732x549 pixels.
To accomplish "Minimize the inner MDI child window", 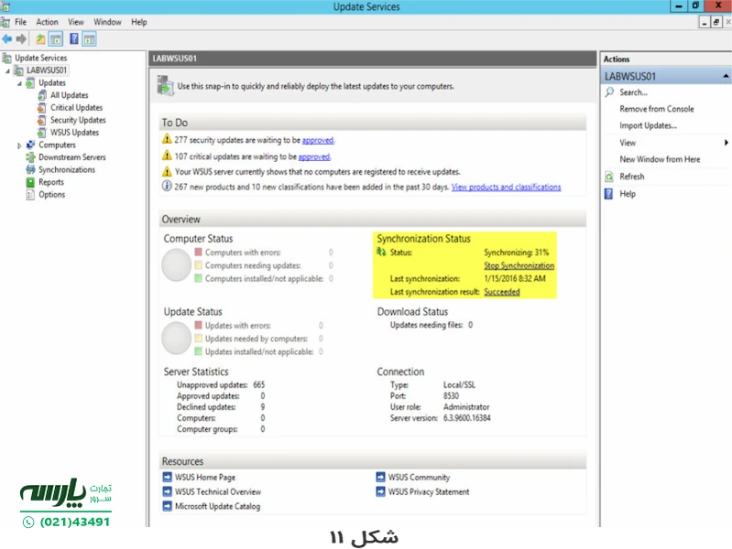I will tap(705, 22).
